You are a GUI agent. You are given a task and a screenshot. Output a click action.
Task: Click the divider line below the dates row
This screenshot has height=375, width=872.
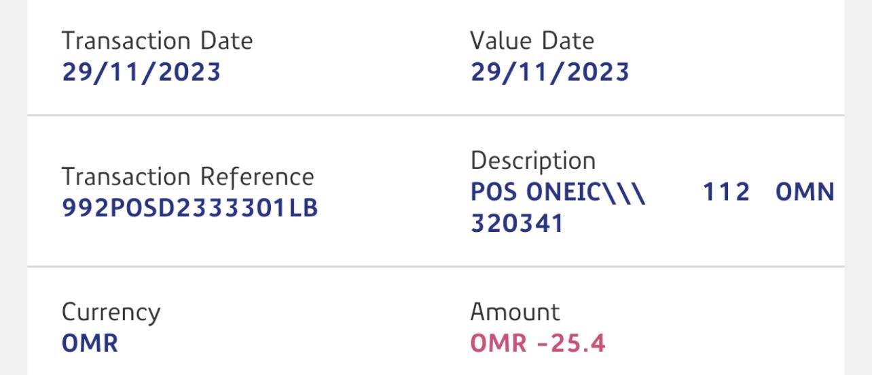435,116
